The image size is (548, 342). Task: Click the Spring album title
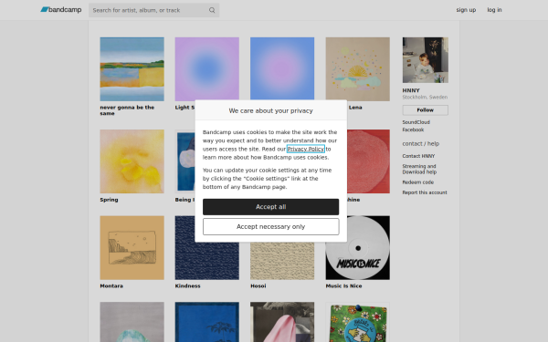(x=109, y=200)
